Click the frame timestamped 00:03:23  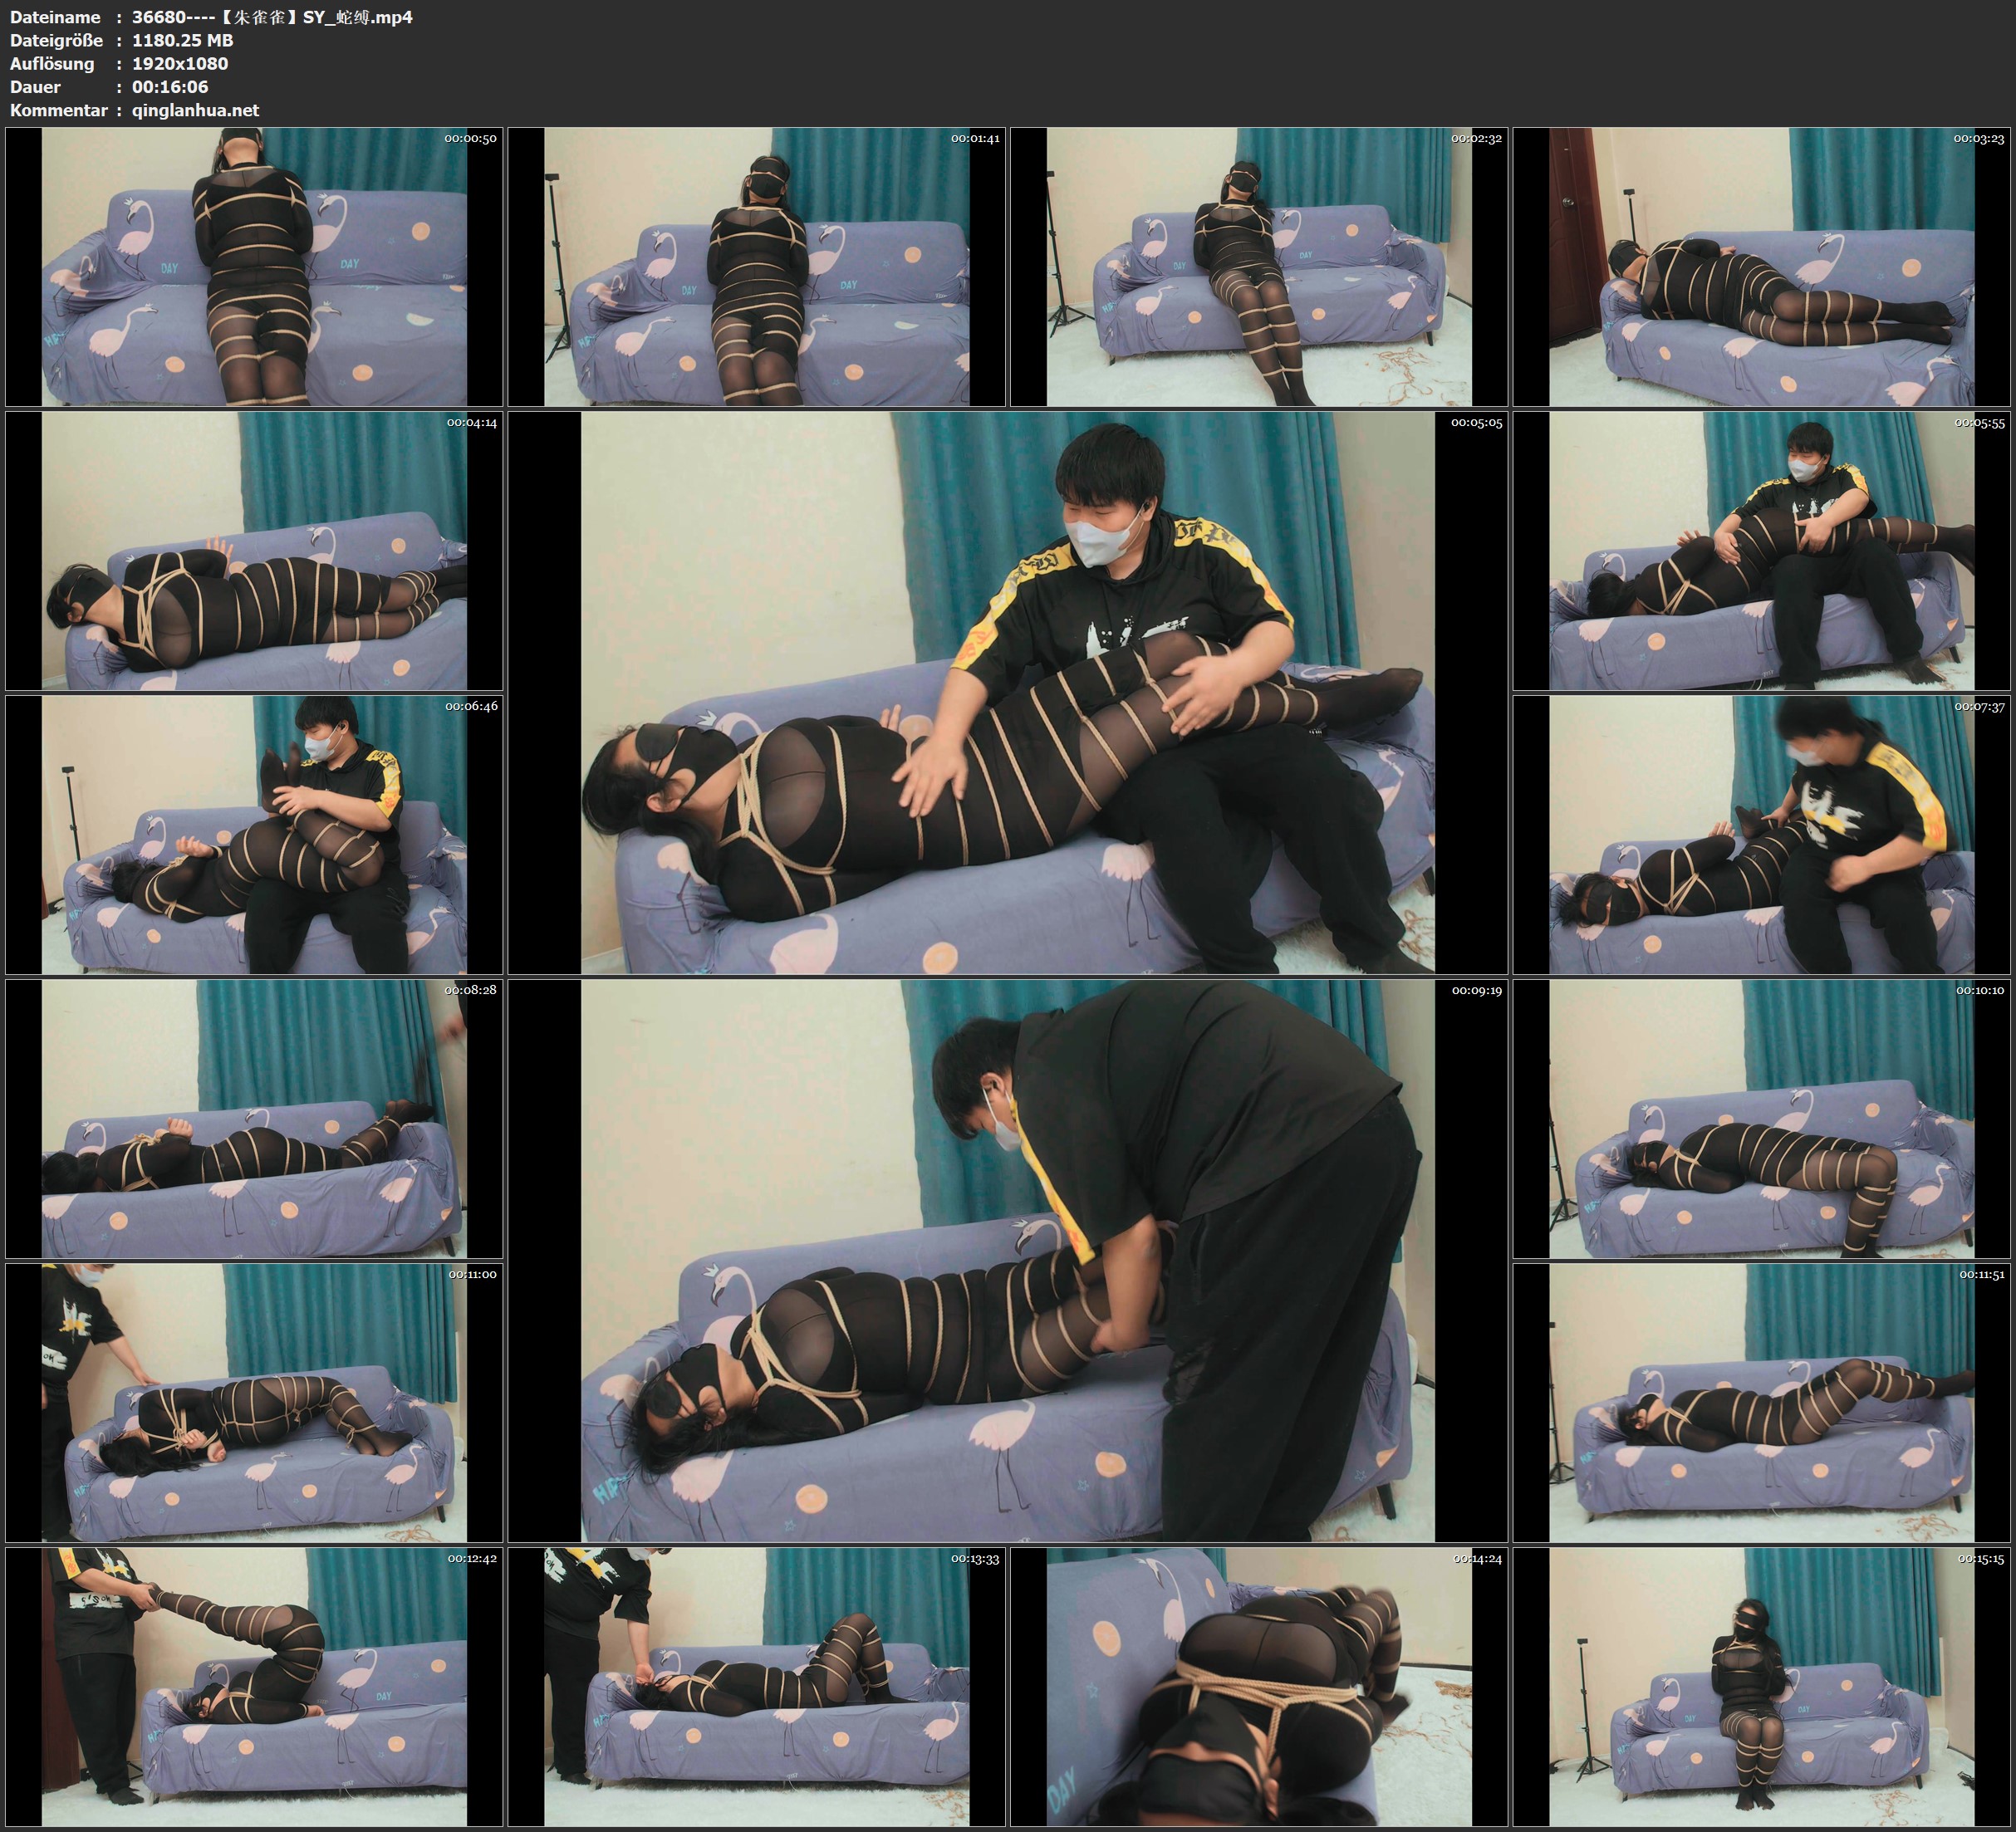click(x=1761, y=266)
